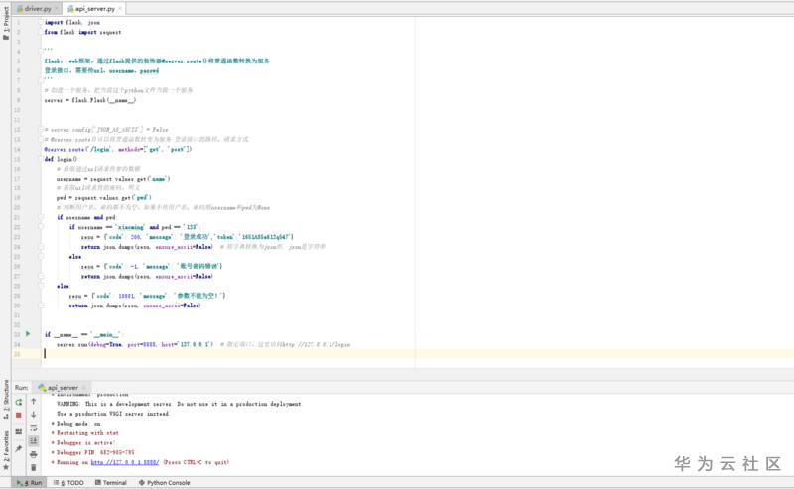Click the green run arrow in editor gutter
The image size is (794, 489).
point(28,334)
